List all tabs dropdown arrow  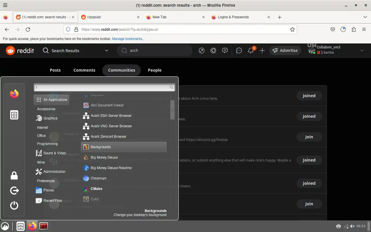click(365, 17)
